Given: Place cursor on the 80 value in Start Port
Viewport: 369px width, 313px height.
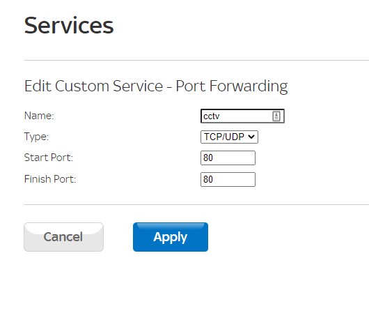Looking at the screenshot, I should tap(208, 158).
